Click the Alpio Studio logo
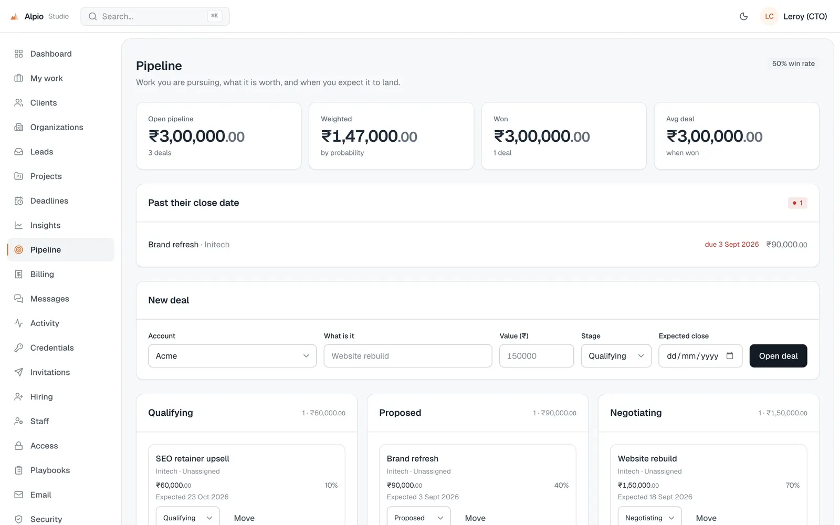840x525 pixels. coord(39,16)
